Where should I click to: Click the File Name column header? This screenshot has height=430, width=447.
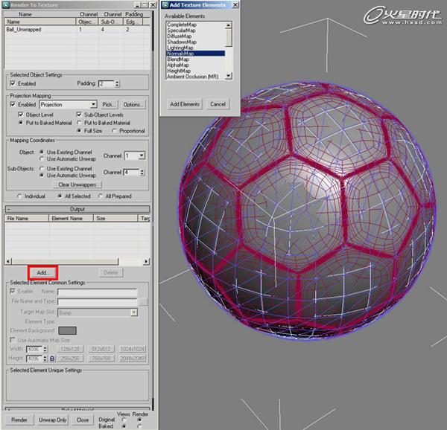[x=27, y=218]
